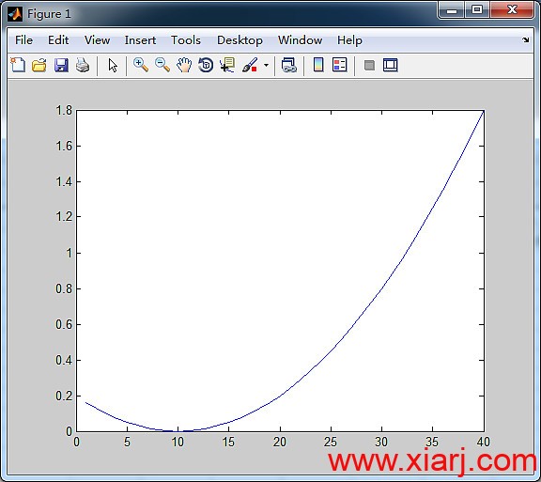Toggle the Data Cursor tool
This screenshot has width=541, height=482.
227,65
